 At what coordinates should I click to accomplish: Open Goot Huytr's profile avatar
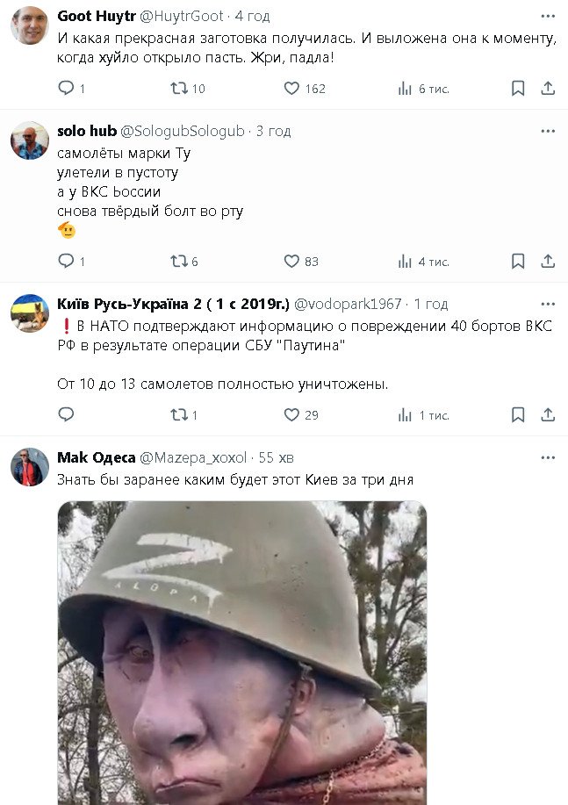tap(29, 25)
